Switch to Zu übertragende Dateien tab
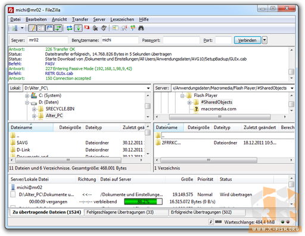Viewport: 305px width, 236px height. coord(46,212)
